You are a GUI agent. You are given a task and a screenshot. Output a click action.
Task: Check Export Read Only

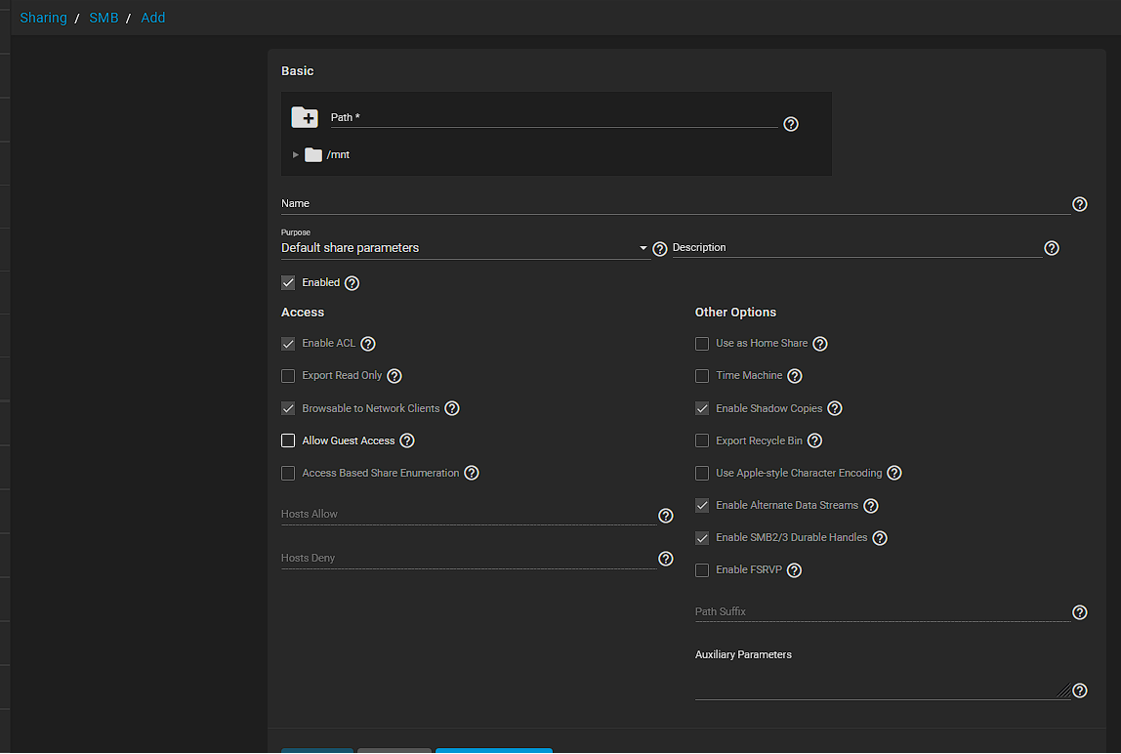(x=288, y=376)
